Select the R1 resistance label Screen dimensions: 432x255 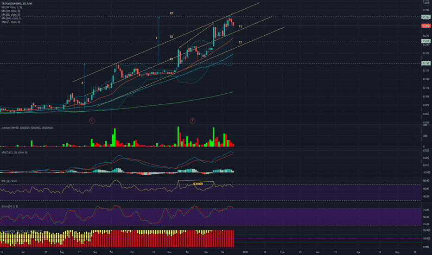coord(172,59)
